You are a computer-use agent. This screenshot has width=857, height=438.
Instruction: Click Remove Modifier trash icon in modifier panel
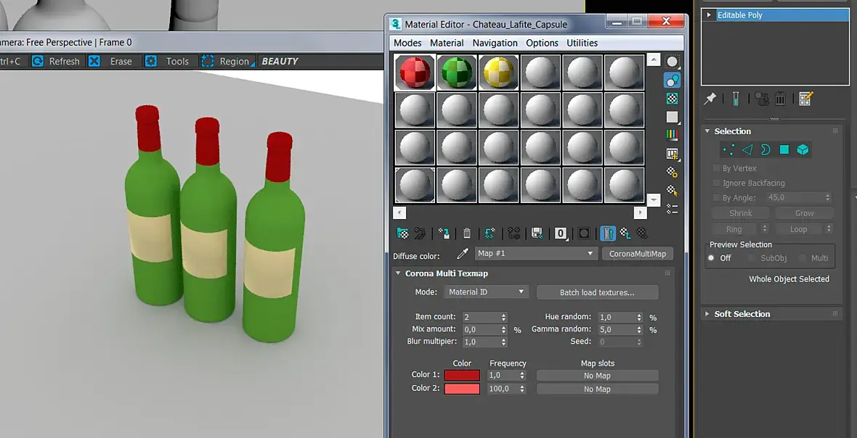(x=781, y=98)
